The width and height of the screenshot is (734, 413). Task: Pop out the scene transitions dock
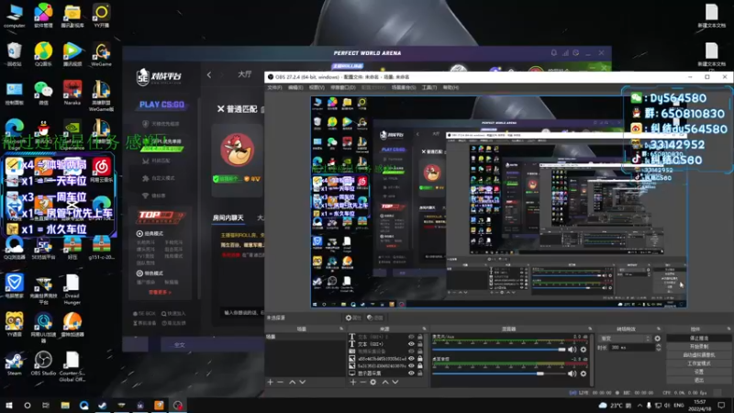tap(659, 329)
